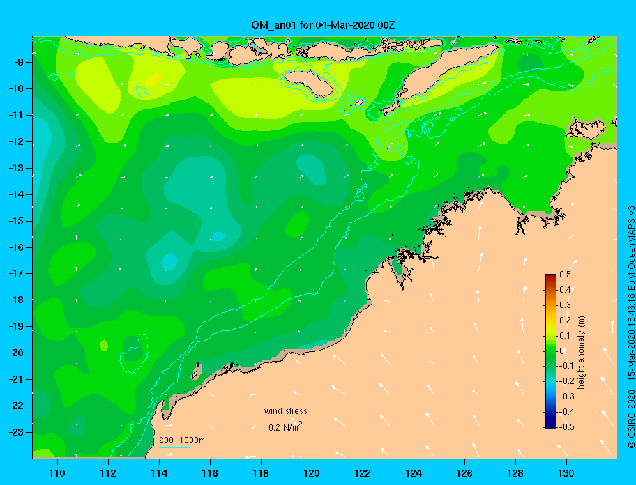
Task: Click latitude label -10 on y-axis
Action: pos(16,88)
